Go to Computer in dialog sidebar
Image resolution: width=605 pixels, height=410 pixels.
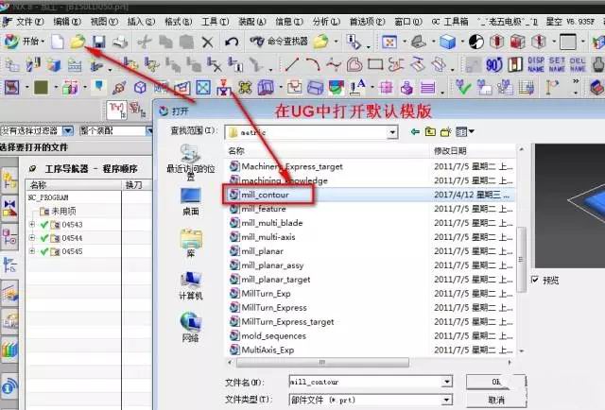191,285
